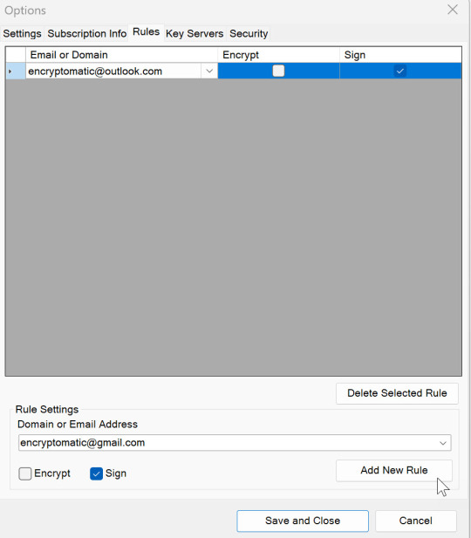Enable the Encrypt checkbox in Rule Settings
Viewport: 471px width, 538px height.
25,473
